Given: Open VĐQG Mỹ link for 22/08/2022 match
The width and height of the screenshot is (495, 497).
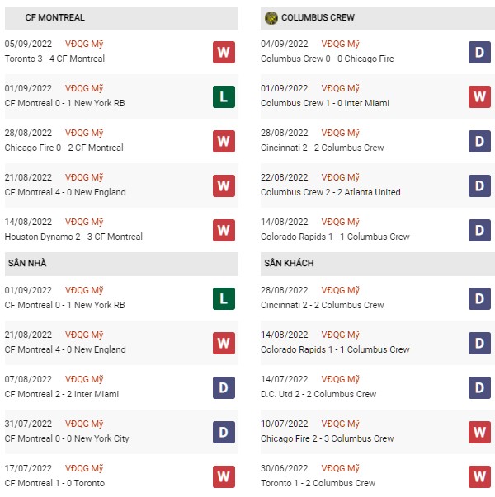Looking at the screenshot, I should pos(340,177).
